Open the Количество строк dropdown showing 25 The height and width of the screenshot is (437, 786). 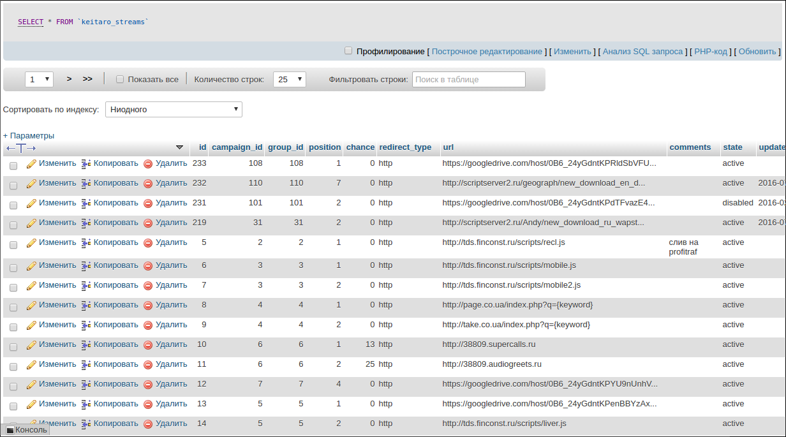point(290,79)
